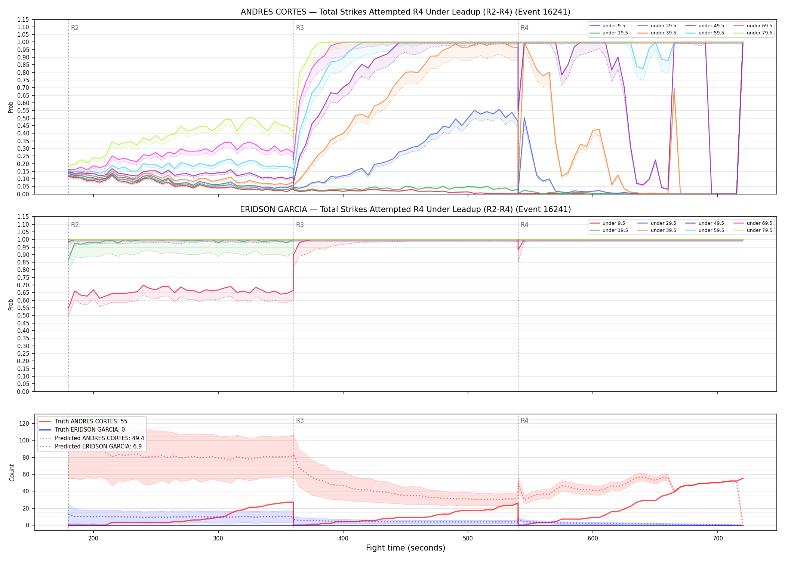Click the 400 tick label under the Count chart

click(343, 538)
